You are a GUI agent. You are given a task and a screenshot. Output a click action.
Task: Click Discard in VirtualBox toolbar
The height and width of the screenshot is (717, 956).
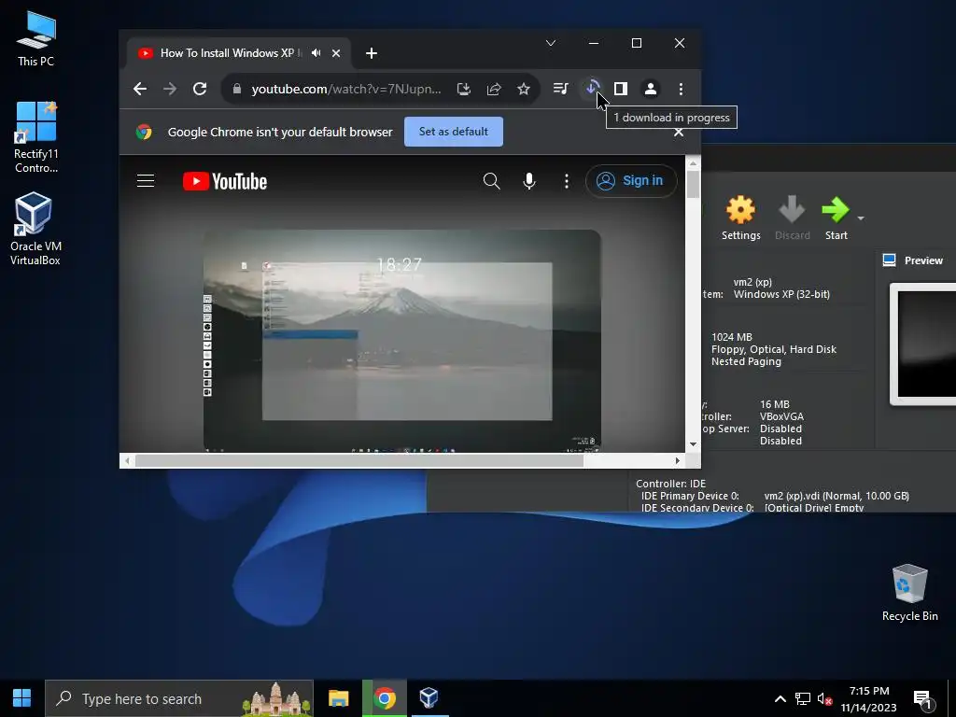pyautogui.click(x=792, y=218)
